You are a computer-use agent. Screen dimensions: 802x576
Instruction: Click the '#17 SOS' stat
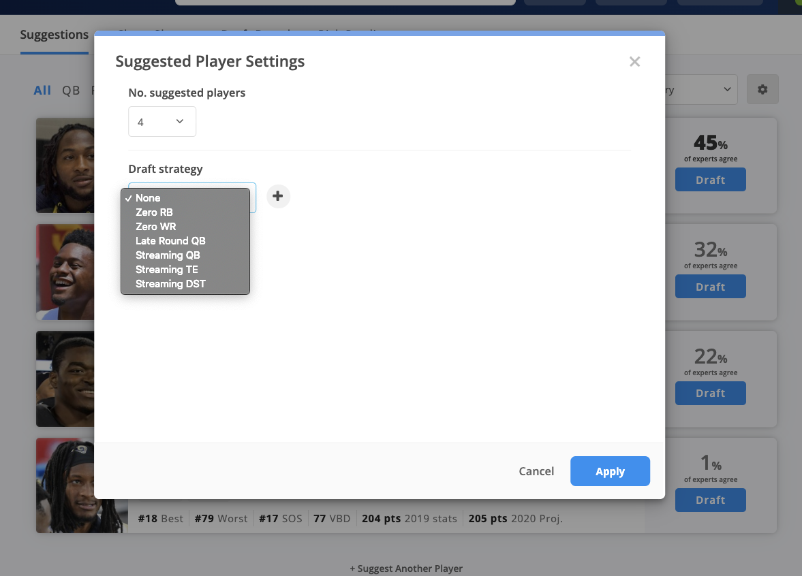[280, 519]
